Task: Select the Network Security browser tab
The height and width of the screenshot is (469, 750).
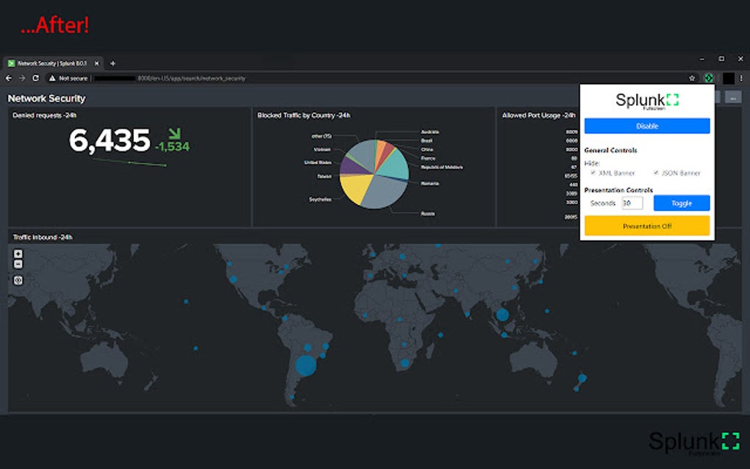Action: tap(53, 63)
